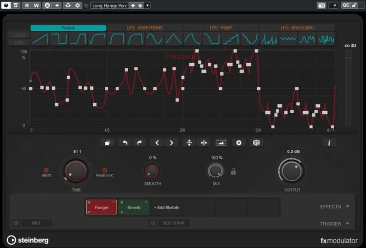Toggle the SIDE-CHAIN enable button
The image size is (366, 248).
coord(153,223)
